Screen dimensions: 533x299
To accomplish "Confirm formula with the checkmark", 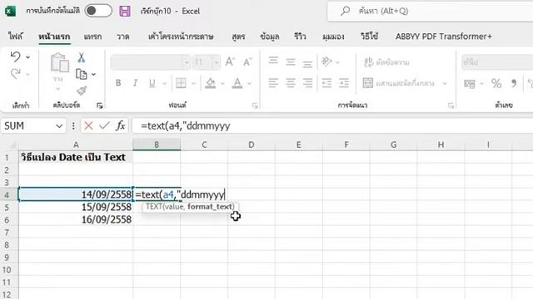I will pos(104,125).
